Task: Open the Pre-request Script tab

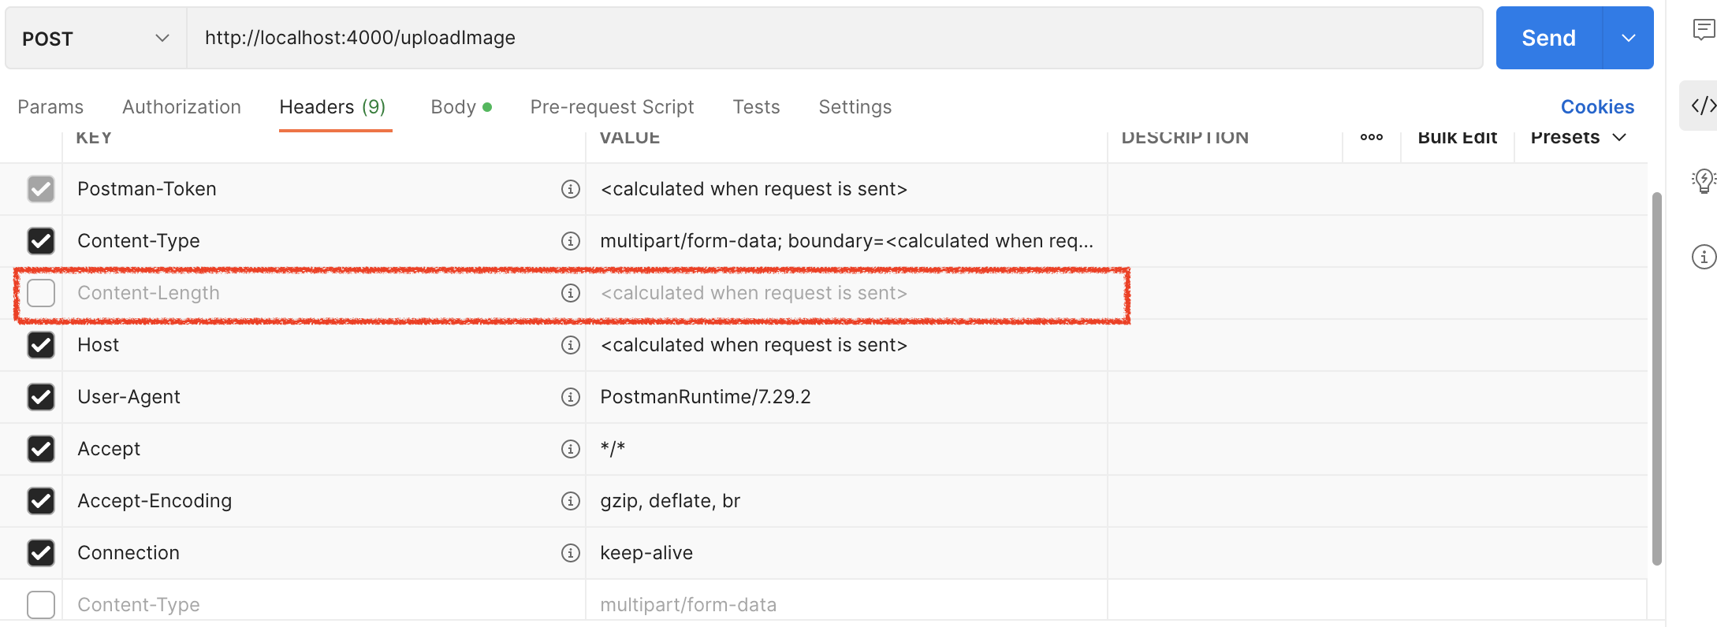Action: pos(612,107)
